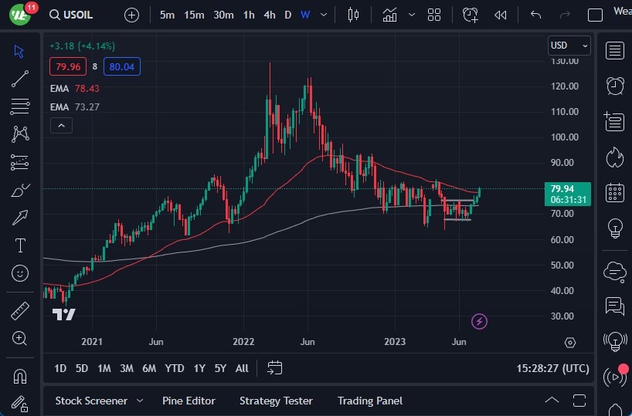The height and width of the screenshot is (416, 632).
Task: Open the alerts clock icon
Action: [x=615, y=85]
